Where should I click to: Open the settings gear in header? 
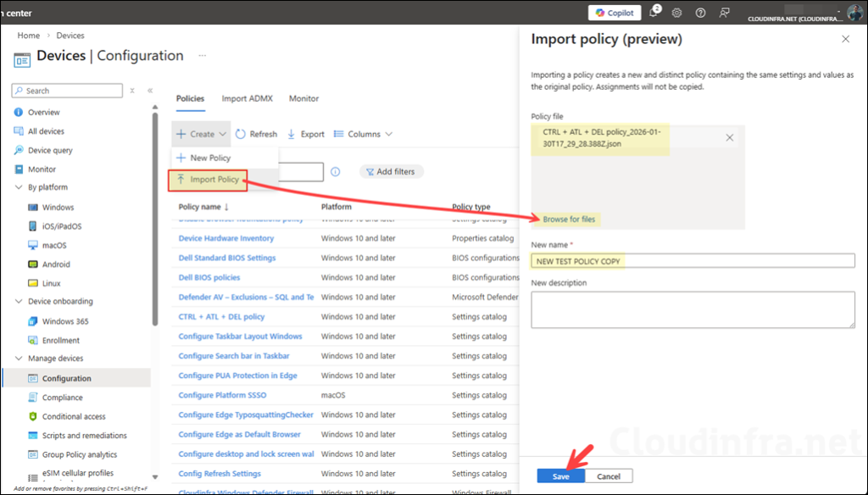(677, 13)
